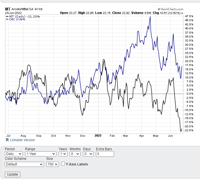
Task: Click the Chg +0.61 (+2.62%) value
Action: 167,13
